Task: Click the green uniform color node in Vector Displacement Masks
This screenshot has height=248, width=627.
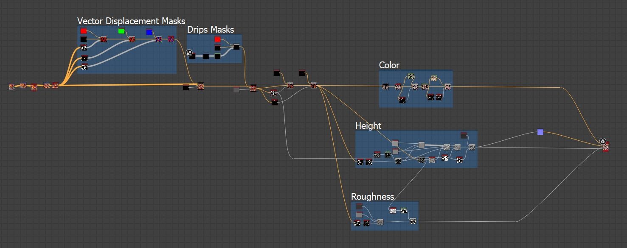Action: (x=122, y=31)
